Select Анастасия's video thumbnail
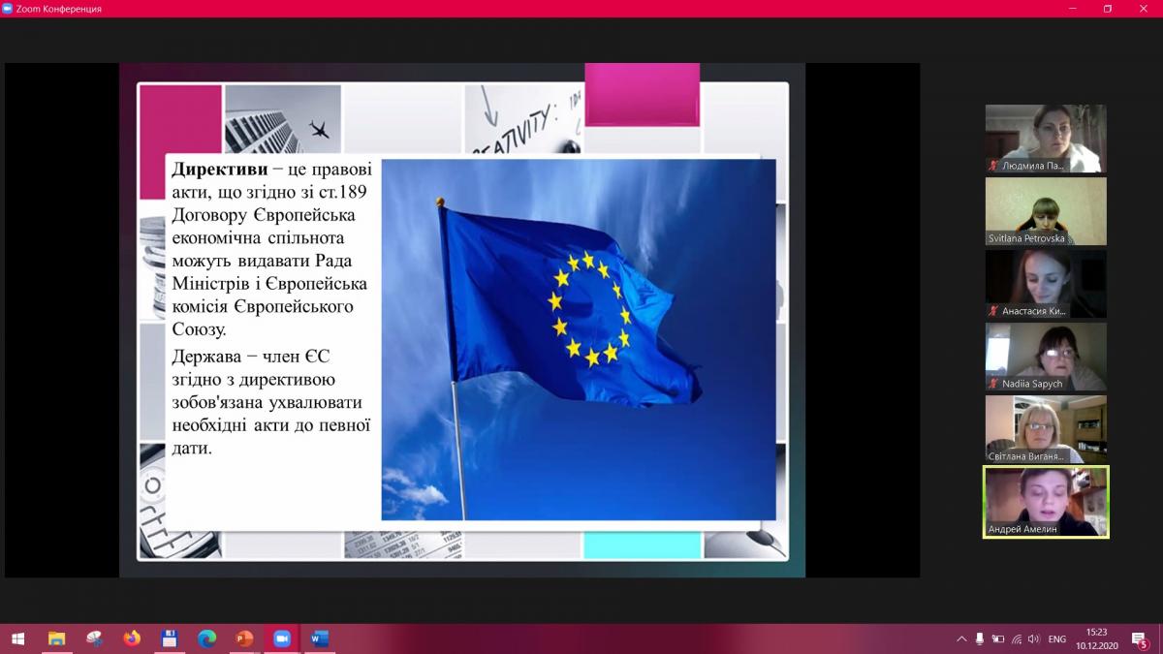This screenshot has height=654, width=1163. click(1046, 284)
